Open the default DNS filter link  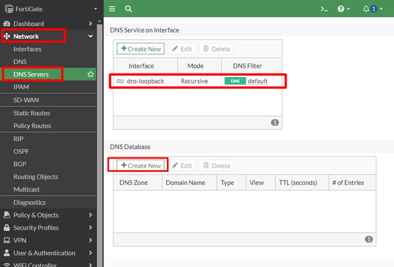click(257, 81)
